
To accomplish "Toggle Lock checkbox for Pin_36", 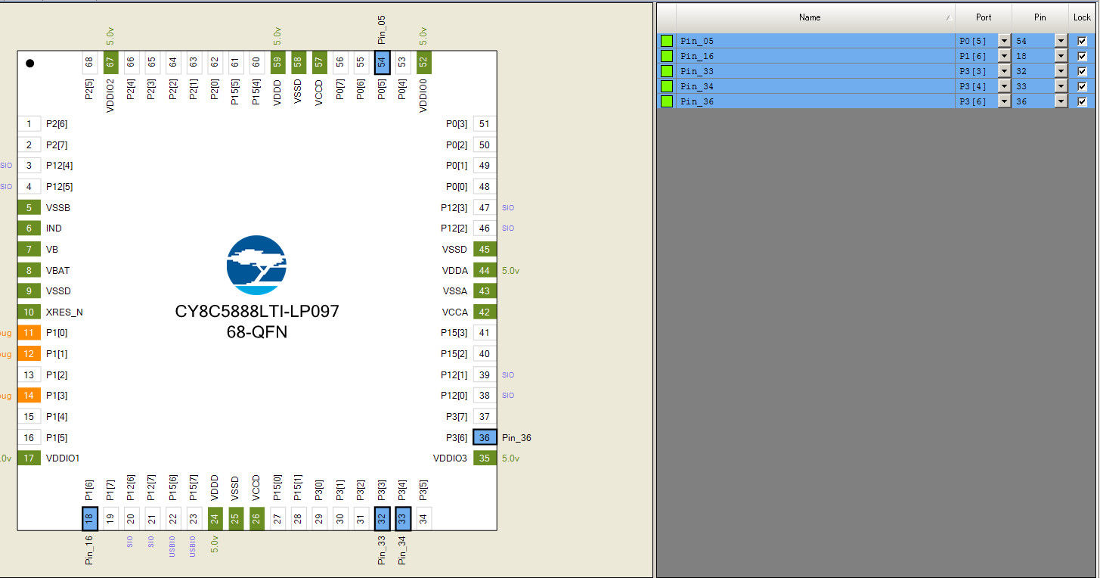I will pyautogui.click(x=1083, y=101).
